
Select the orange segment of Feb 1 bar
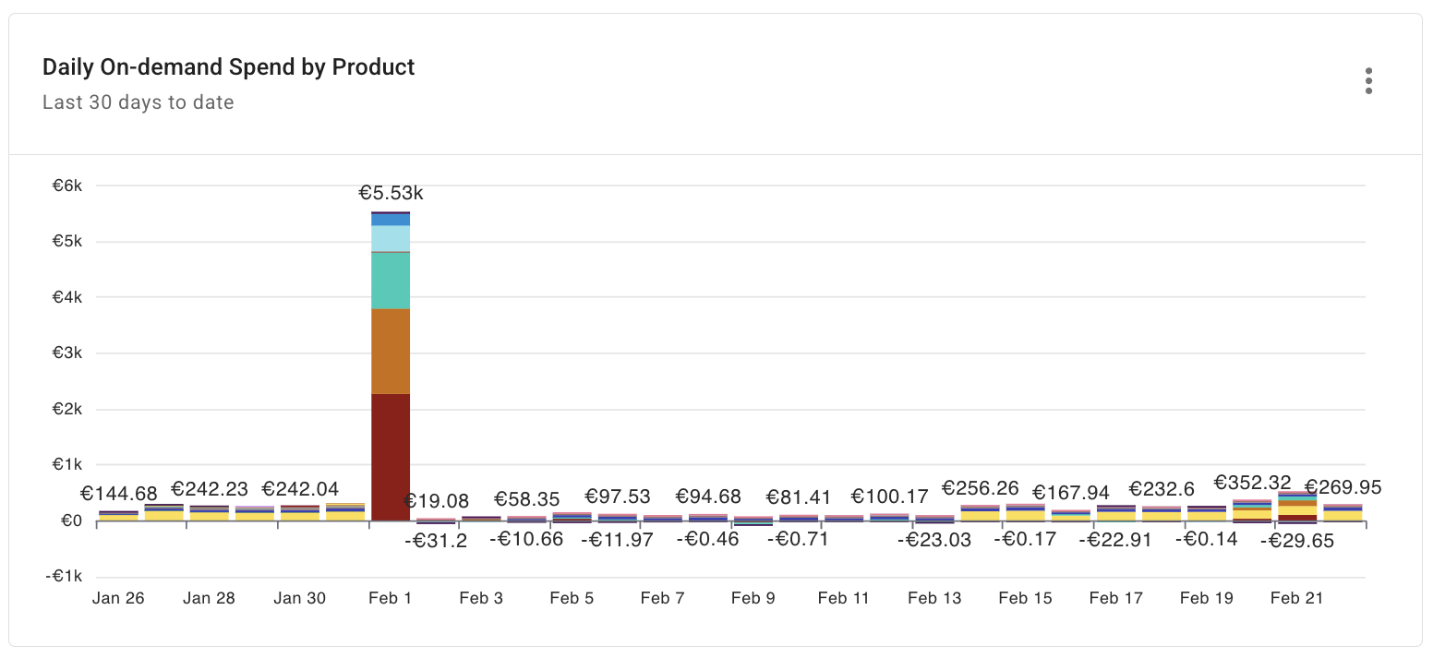pos(391,351)
